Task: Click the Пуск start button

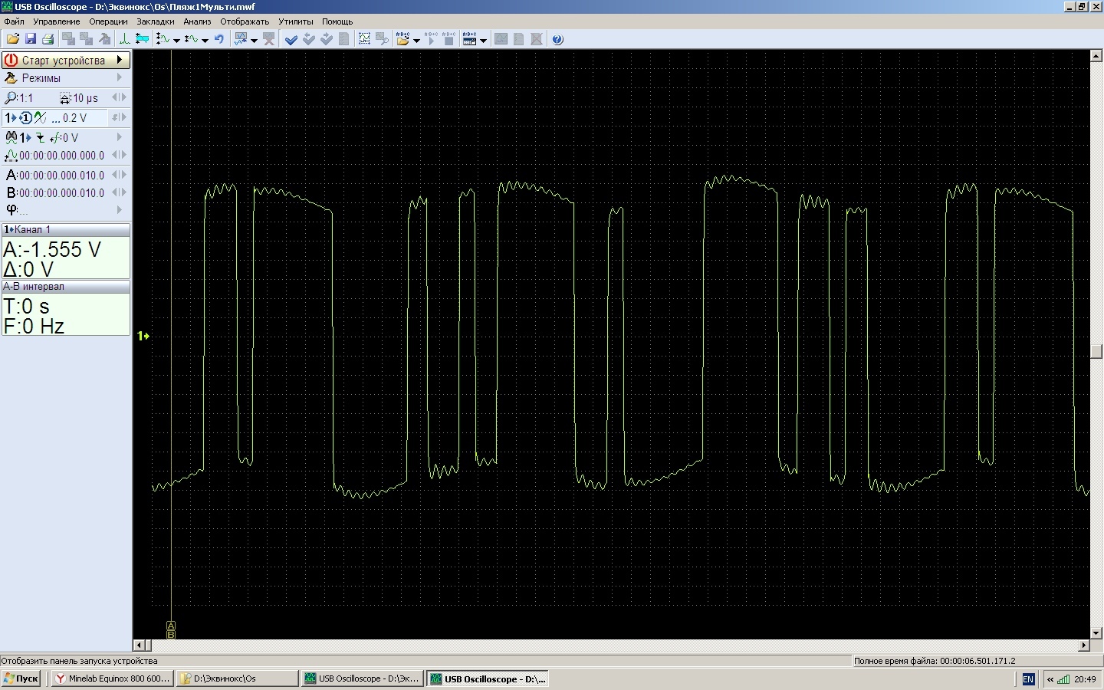Action: [x=21, y=678]
